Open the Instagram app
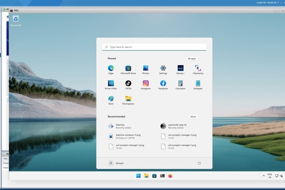This screenshot has height=190, width=285. [146, 85]
